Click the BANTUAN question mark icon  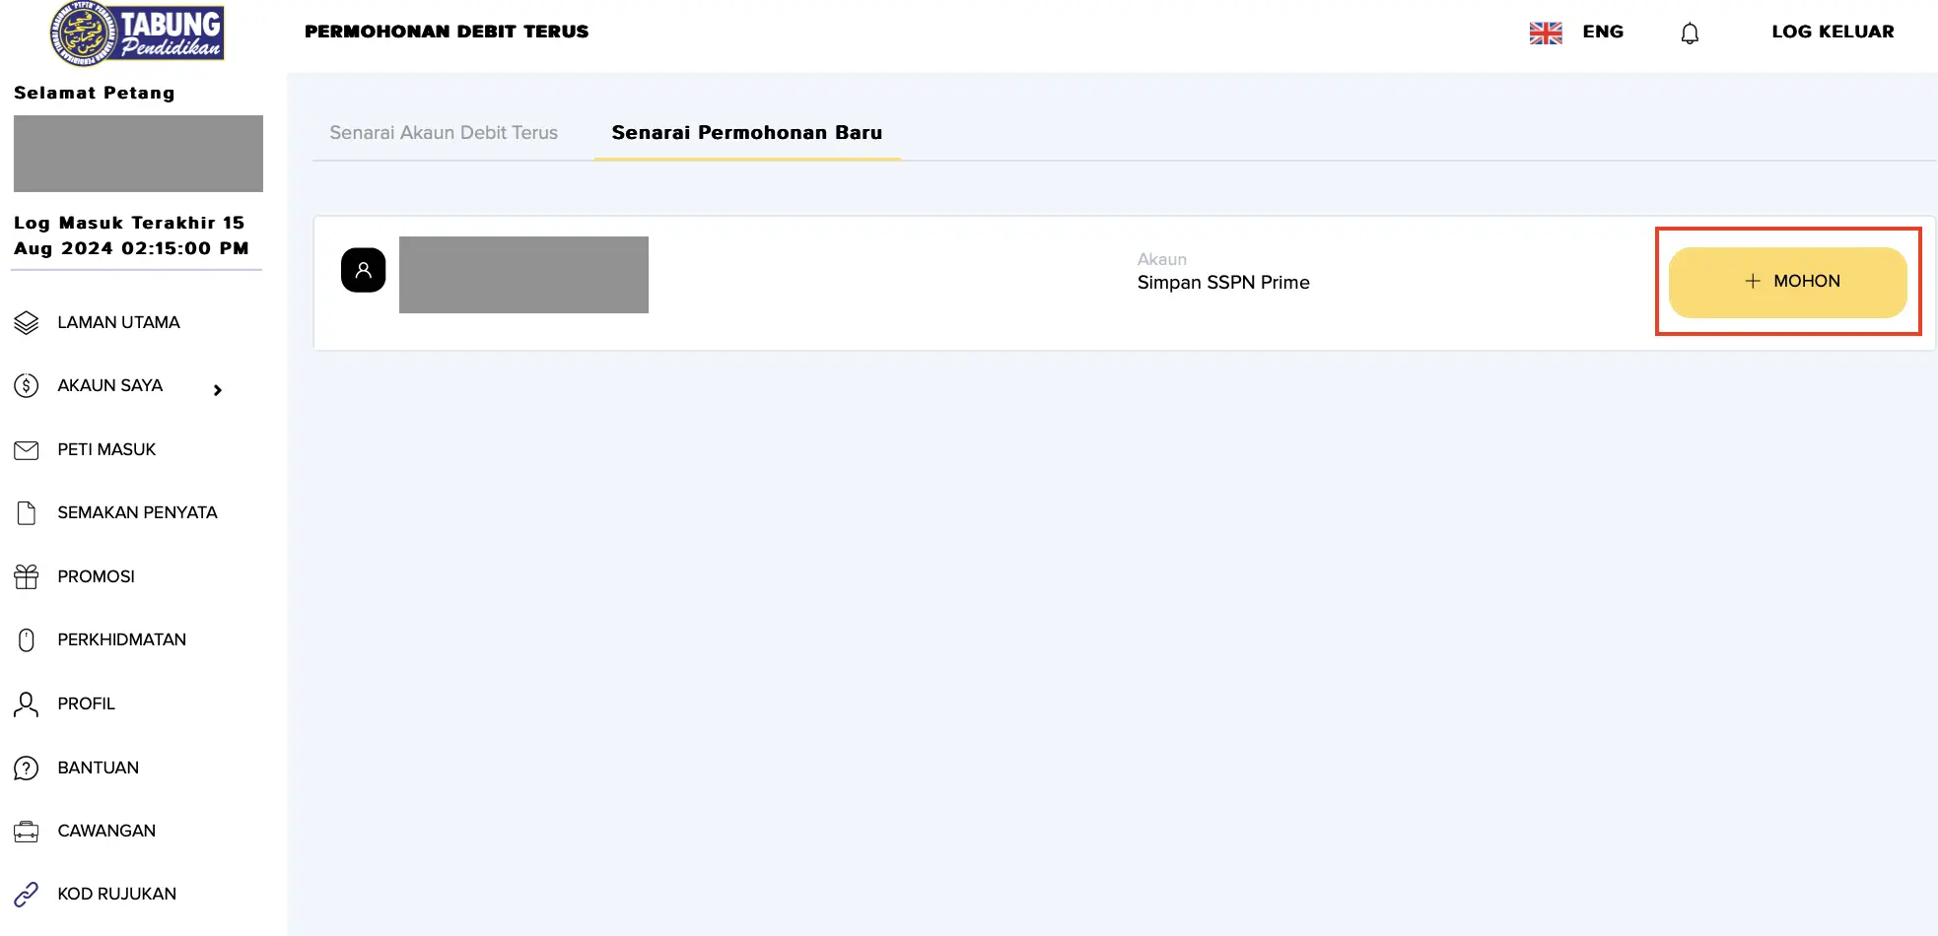(x=27, y=768)
